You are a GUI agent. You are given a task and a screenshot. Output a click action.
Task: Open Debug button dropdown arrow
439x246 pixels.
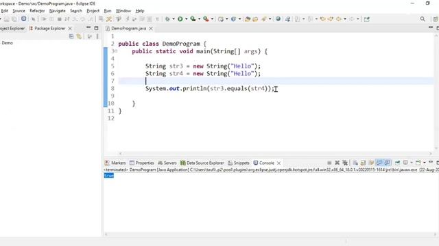point(174,19)
